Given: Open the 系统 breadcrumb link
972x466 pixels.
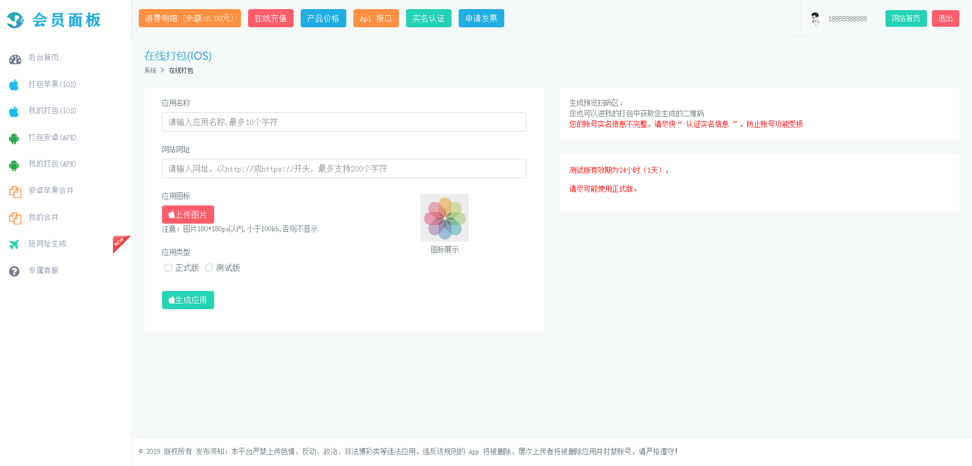Looking at the screenshot, I should click(x=149, y=70).
